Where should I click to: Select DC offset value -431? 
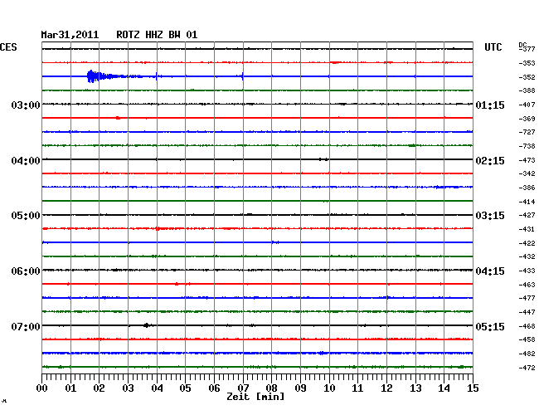click(x=527, y=229)
